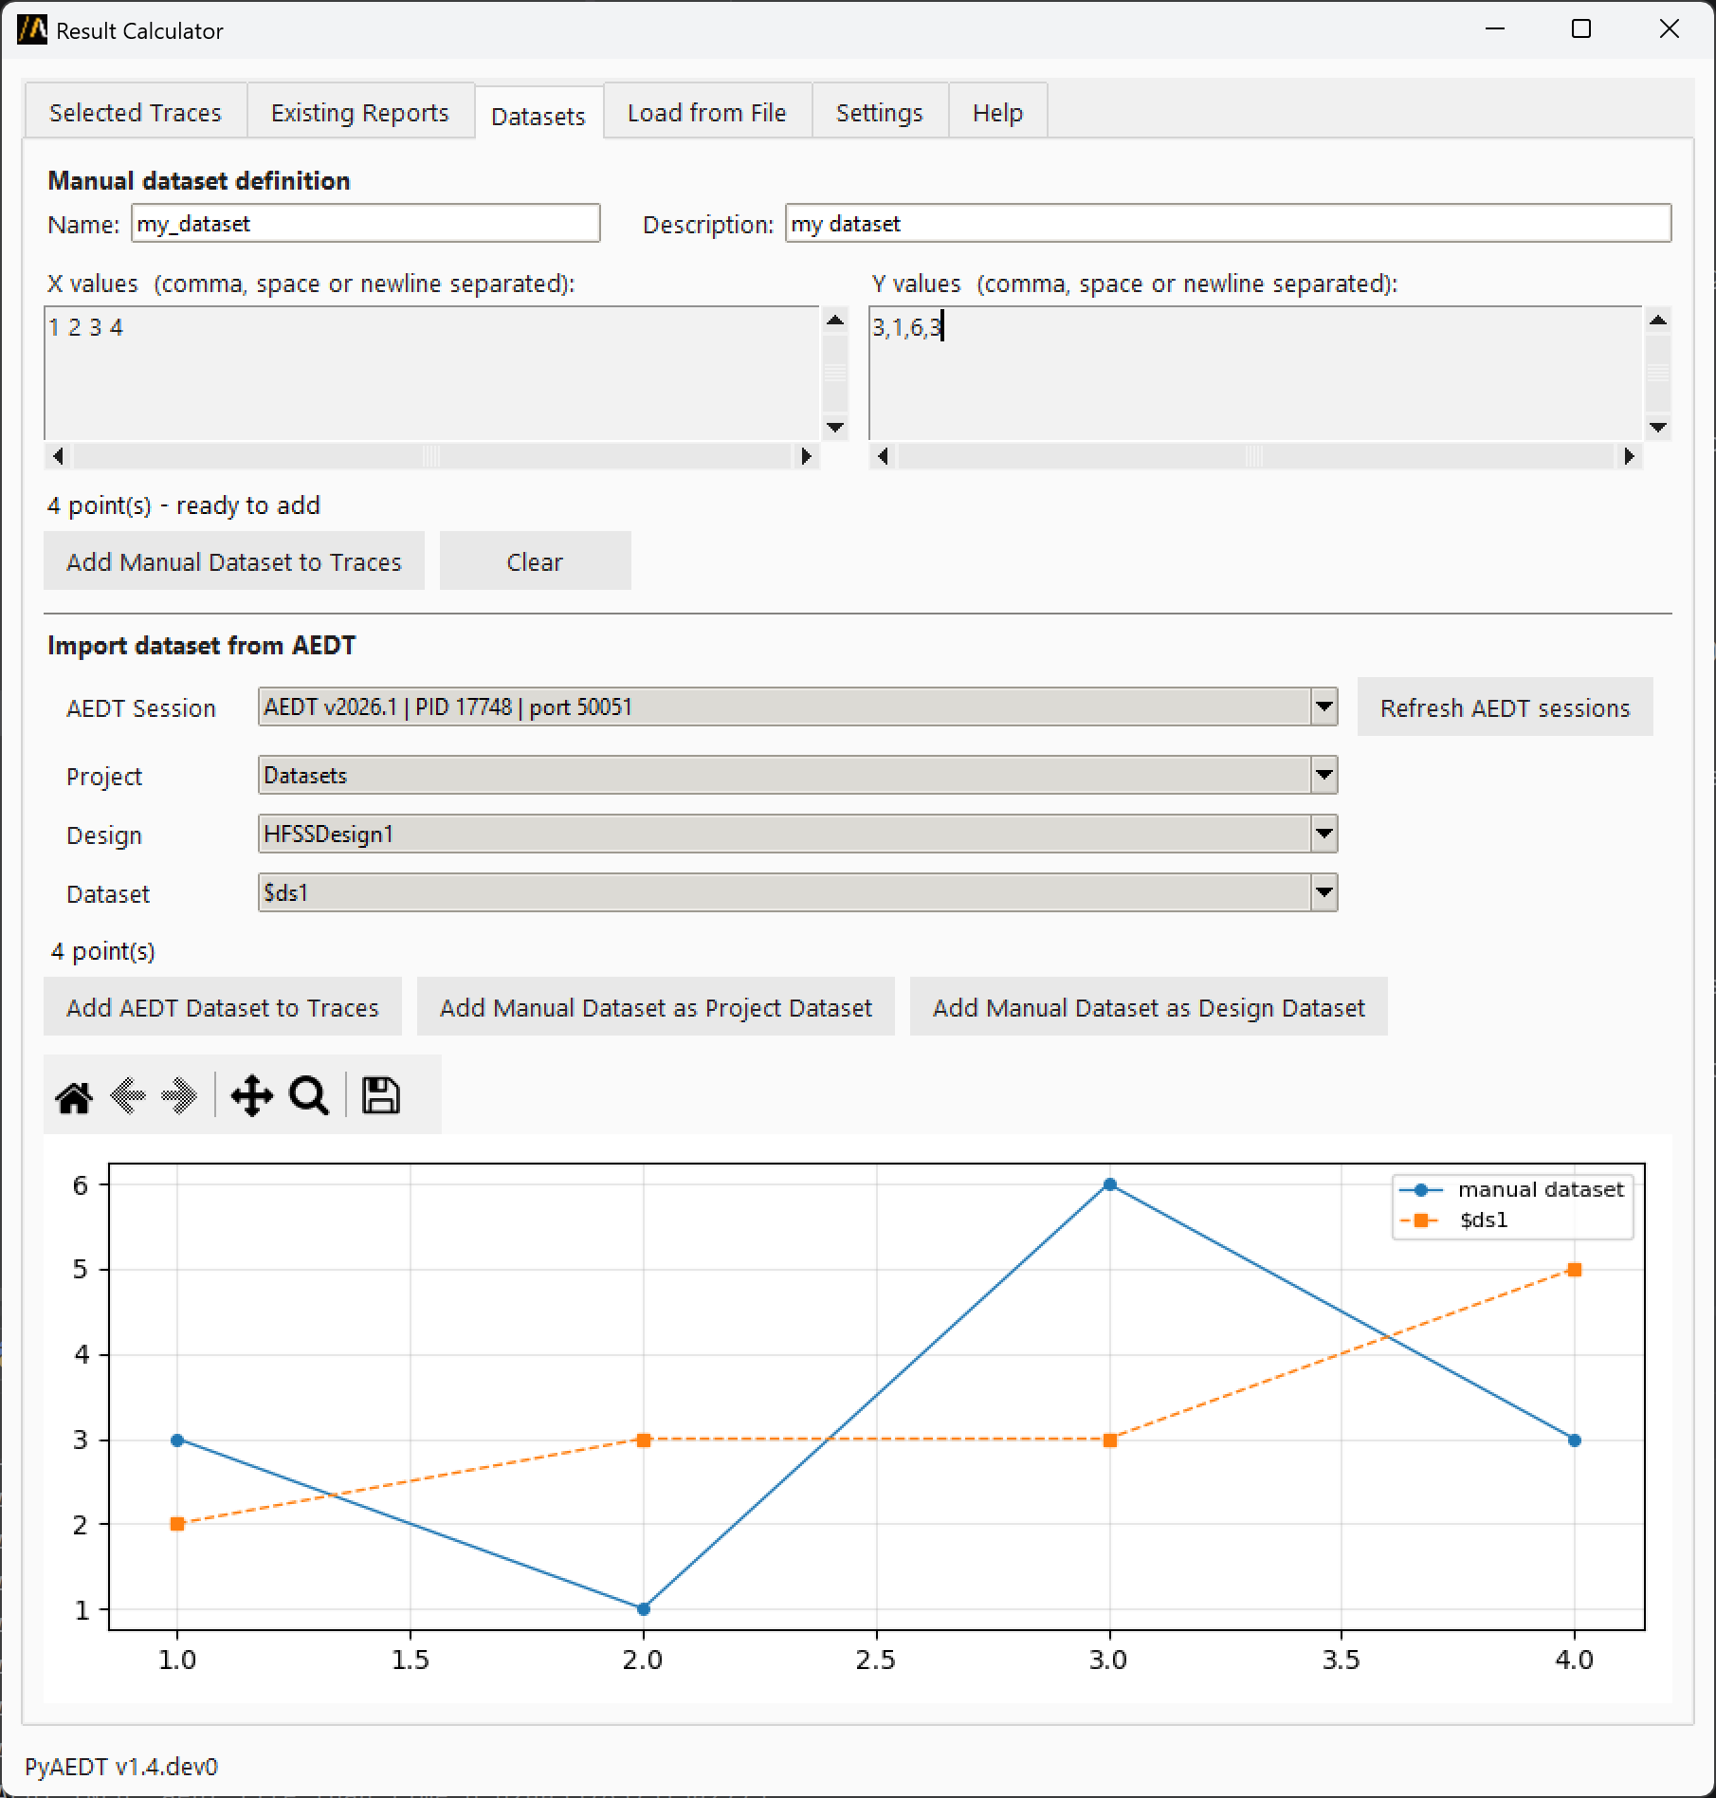The height and width of the screenshot is (1798, 1716).
Task: Switch to Existing Reports tab
Action: click(360, 113)
